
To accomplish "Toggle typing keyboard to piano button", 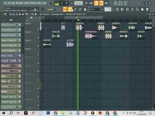I will [65, 9].
